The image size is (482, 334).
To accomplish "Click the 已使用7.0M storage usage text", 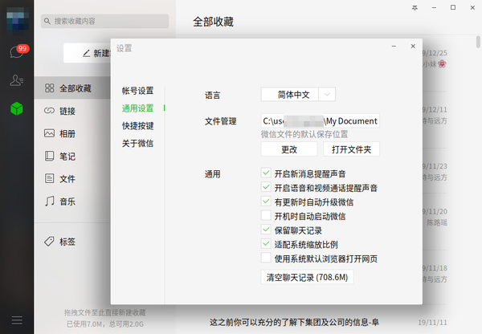I will 104,324.
